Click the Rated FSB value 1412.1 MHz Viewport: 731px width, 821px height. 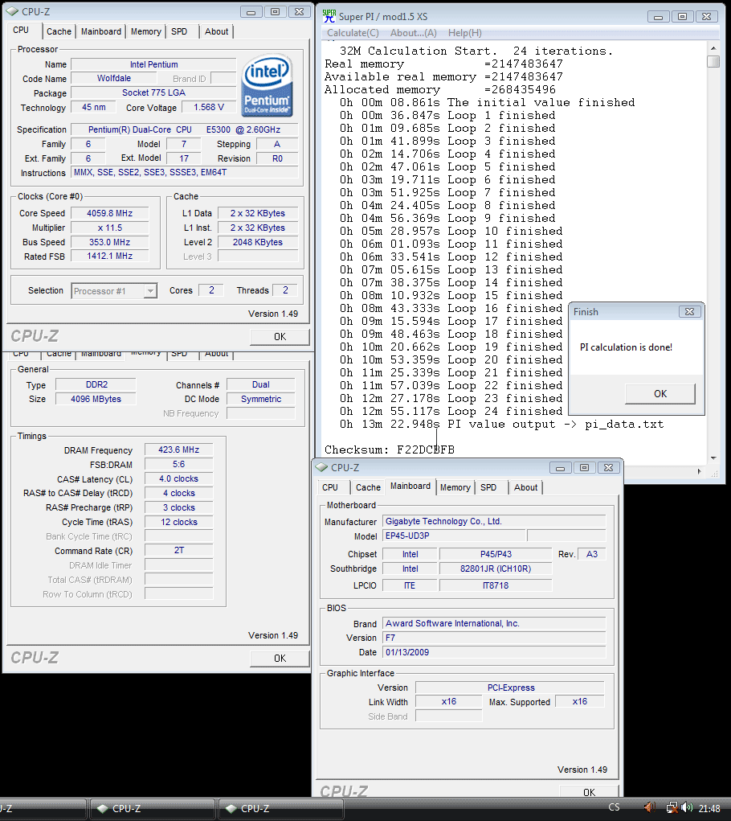point(110,256)
